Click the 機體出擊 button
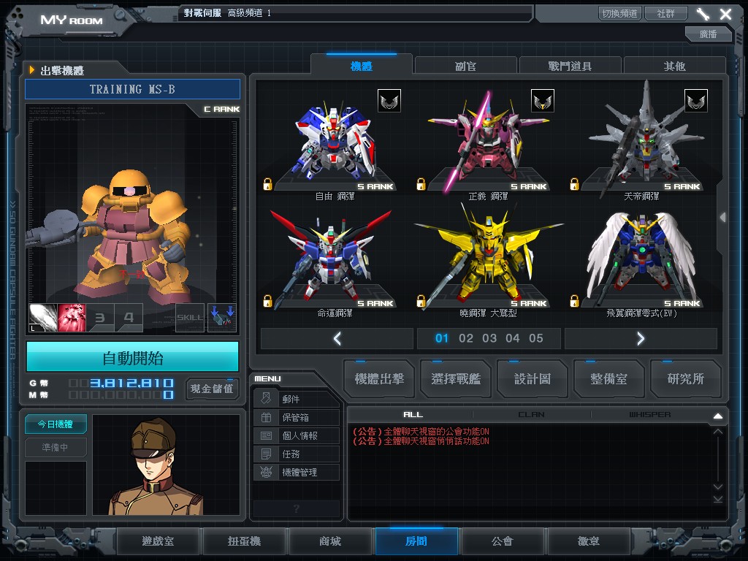 (379, 379)
